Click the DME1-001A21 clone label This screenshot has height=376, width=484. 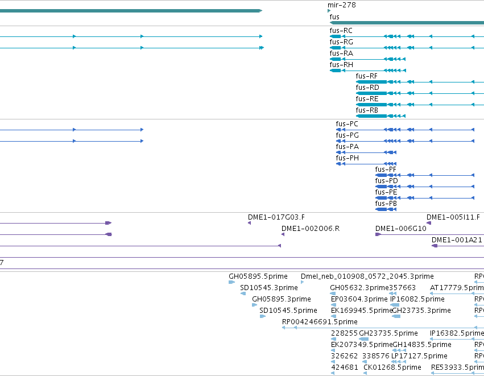(x=457, y=240)
